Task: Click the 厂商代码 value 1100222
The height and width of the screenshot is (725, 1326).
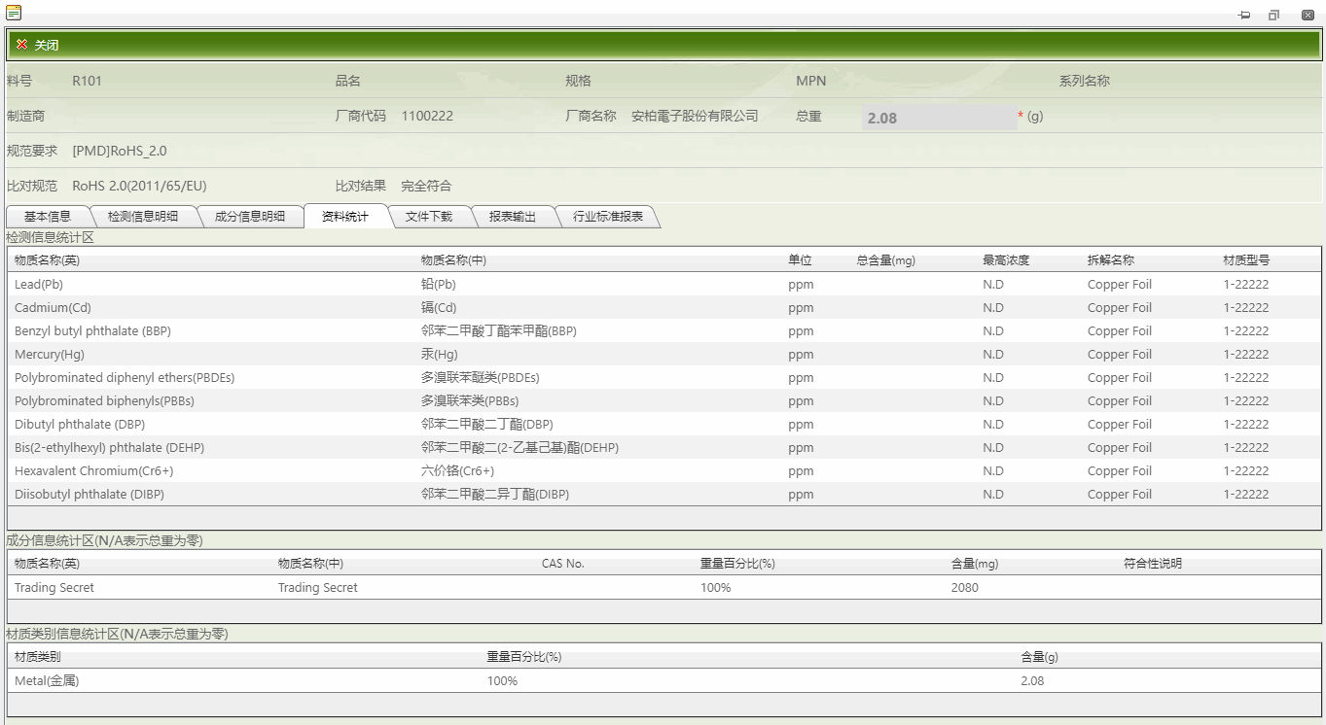Action: (x=427, y=116)
